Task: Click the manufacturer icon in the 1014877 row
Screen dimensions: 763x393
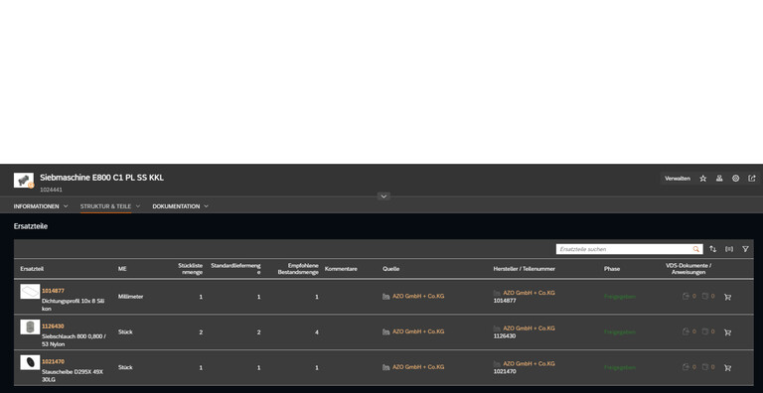Action: (497, 294)
